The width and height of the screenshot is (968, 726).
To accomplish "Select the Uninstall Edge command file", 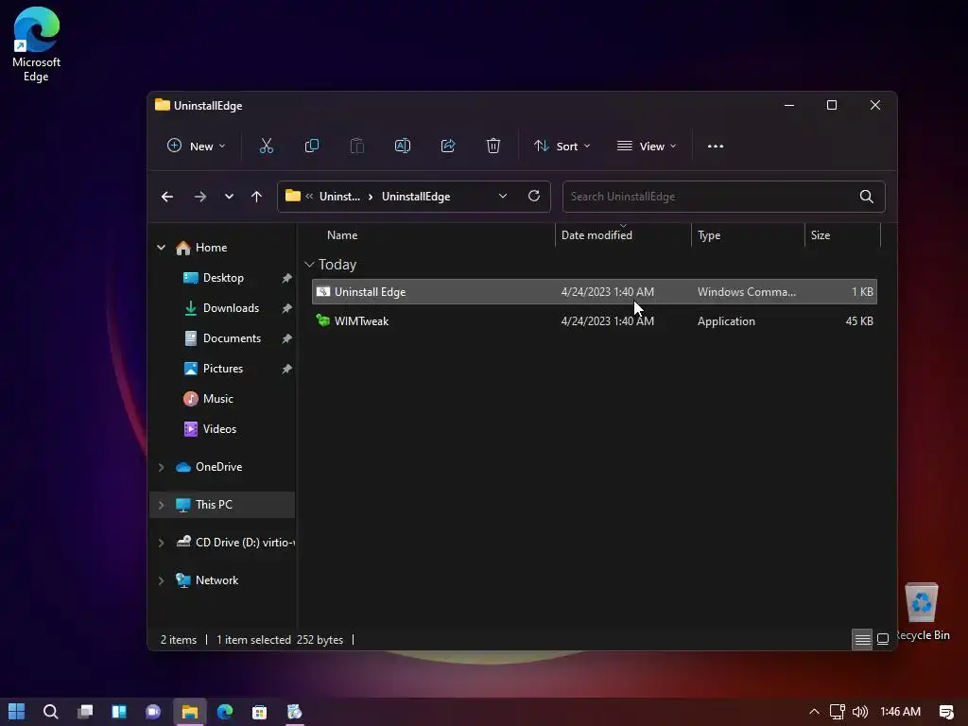I will point(595,292).
